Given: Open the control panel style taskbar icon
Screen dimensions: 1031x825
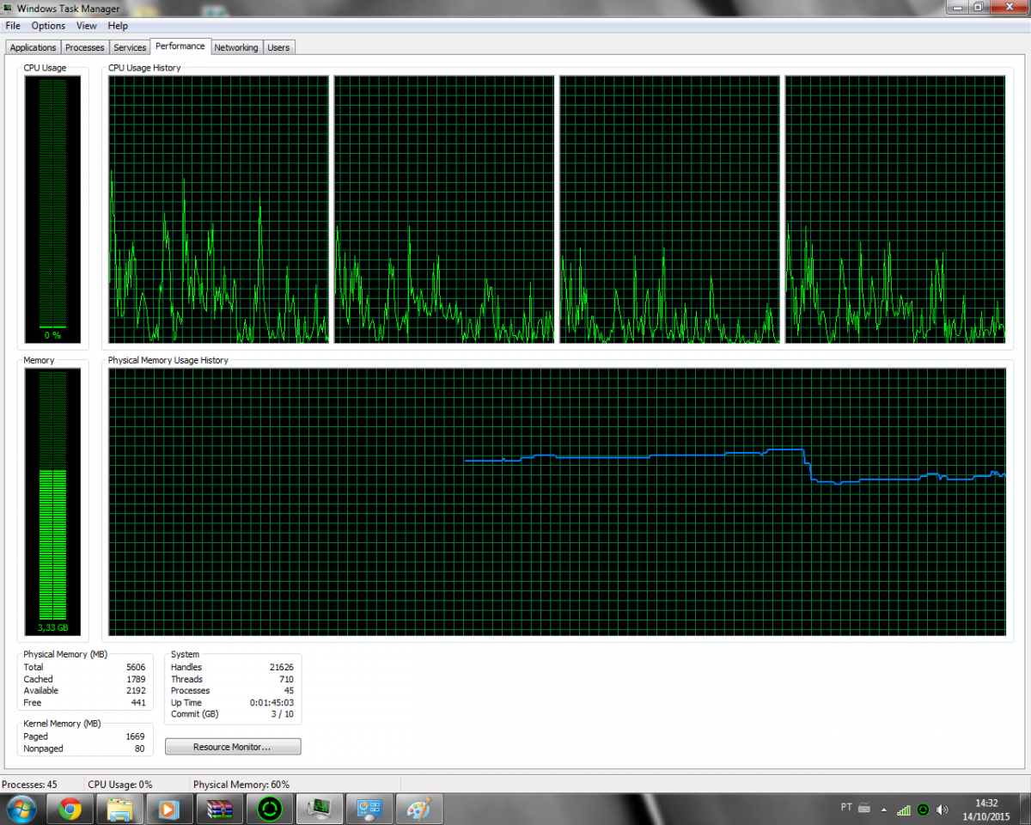Looking at the screenshot, I should (369, 809).
